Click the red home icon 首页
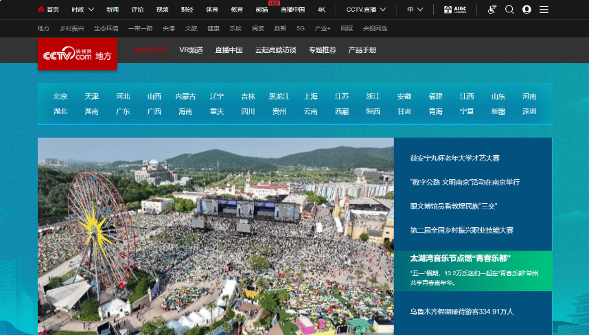The image size is (589, 335). 41,10
